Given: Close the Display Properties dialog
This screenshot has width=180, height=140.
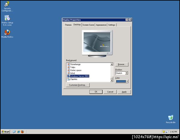Looking at the screenshot, I should [x=130, y=20].
